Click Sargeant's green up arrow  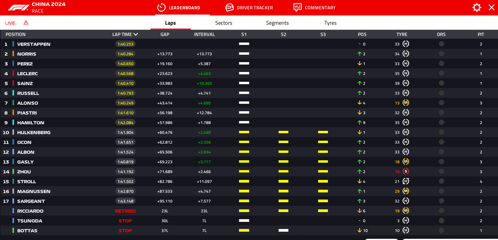(359, 201)
